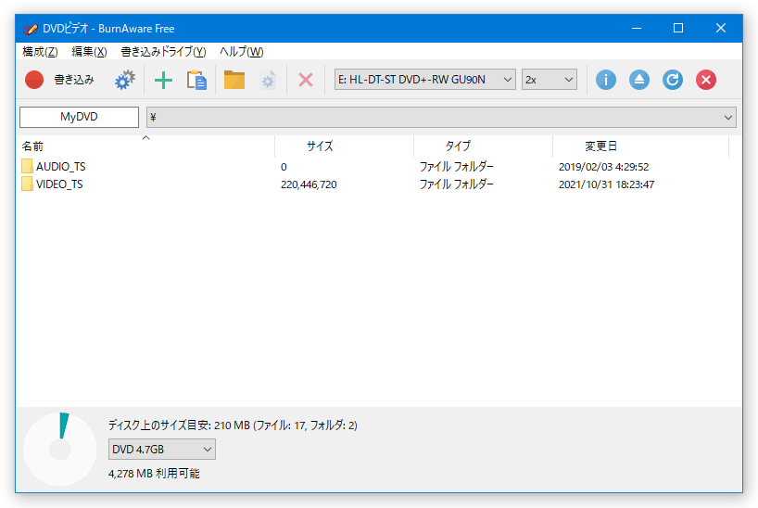Click the size value 220,446,720
Screen dimensions: 758x508
pyautogui.click(x=309, y=184)
